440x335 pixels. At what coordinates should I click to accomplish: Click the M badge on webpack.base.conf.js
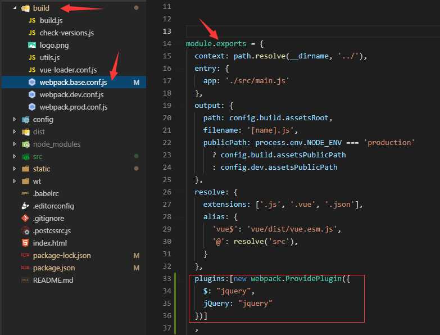137,82
